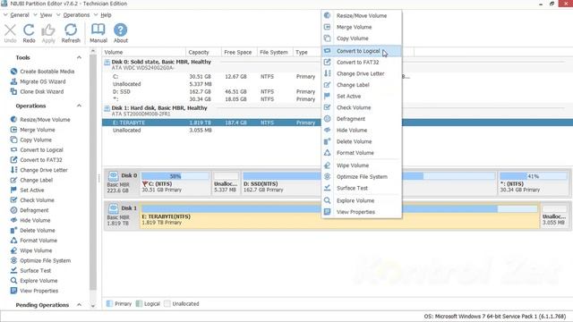Choose Change Label in context menu
The height and width of the screenshot is (322, 573).
362,85
